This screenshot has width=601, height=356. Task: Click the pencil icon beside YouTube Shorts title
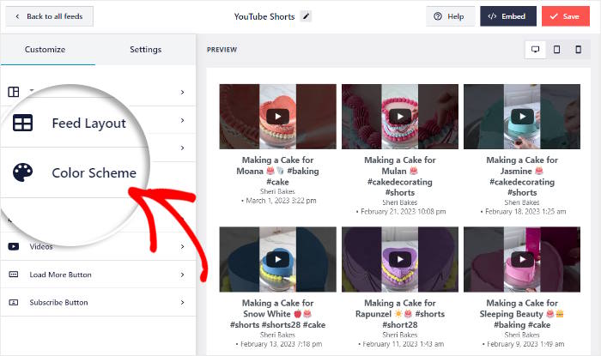coord(306,16)
